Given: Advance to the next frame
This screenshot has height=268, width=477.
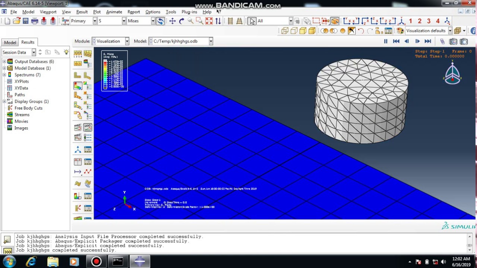Looking at the screenshot, I should click(417, 41).
